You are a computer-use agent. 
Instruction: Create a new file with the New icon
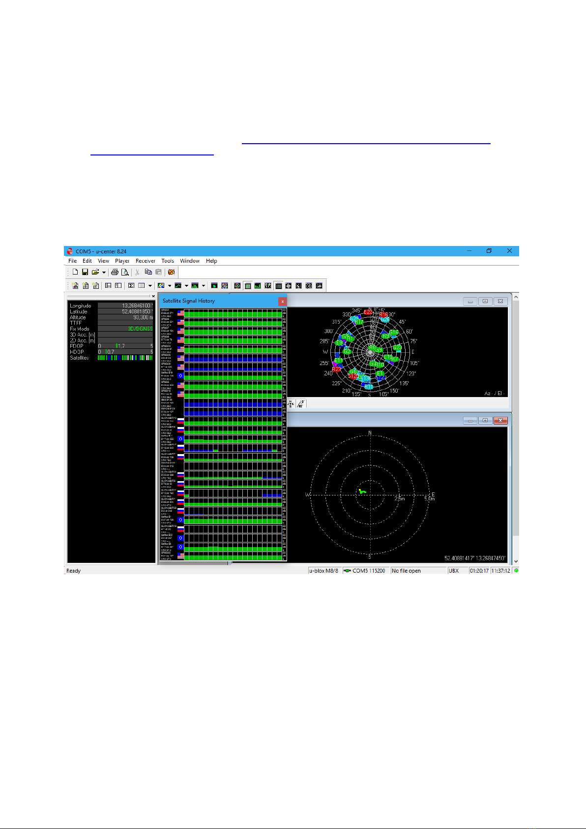tap(75, 272)
